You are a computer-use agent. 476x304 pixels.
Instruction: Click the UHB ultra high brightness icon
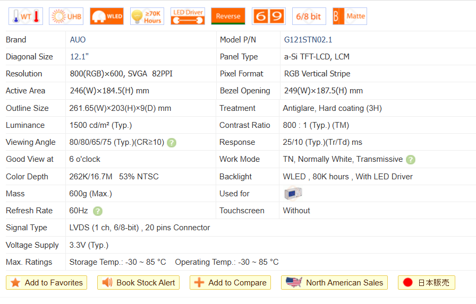[66, 16]
